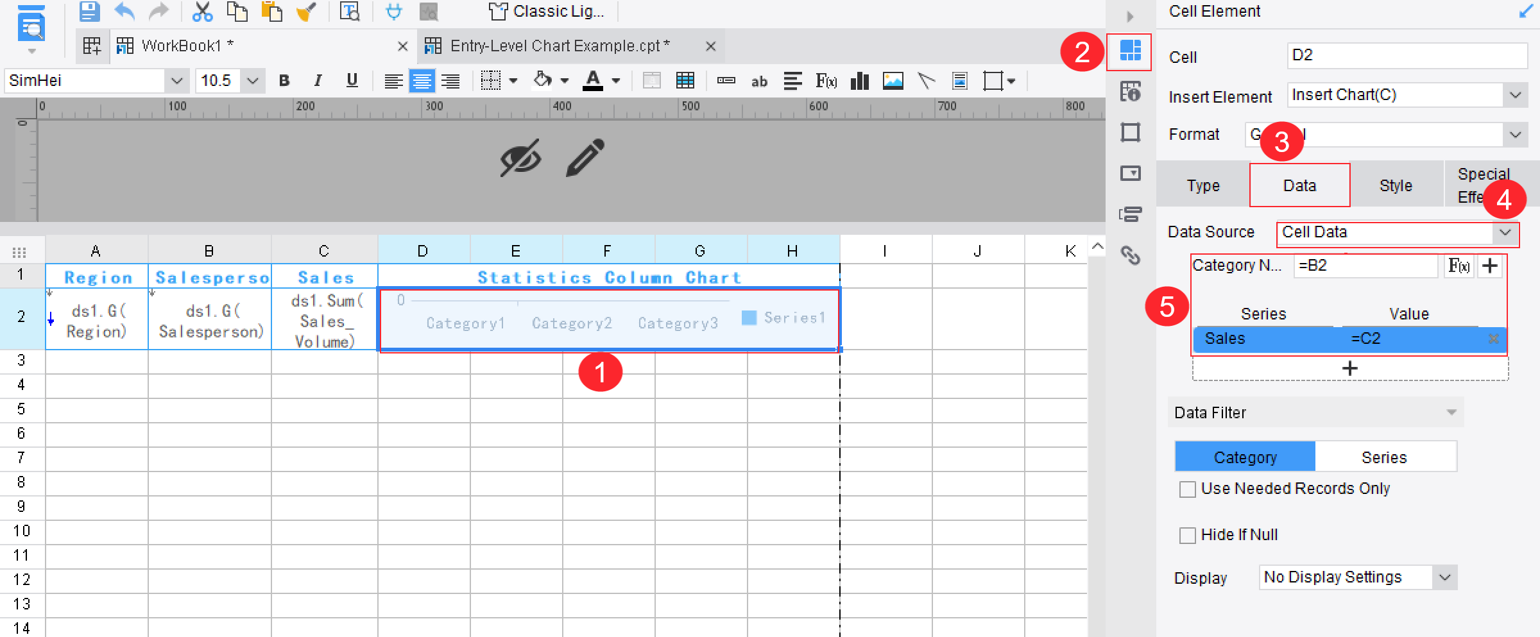Click the Save icon in the top toolbar
This screenshot has width=1540, height=637.
point(89,12)
